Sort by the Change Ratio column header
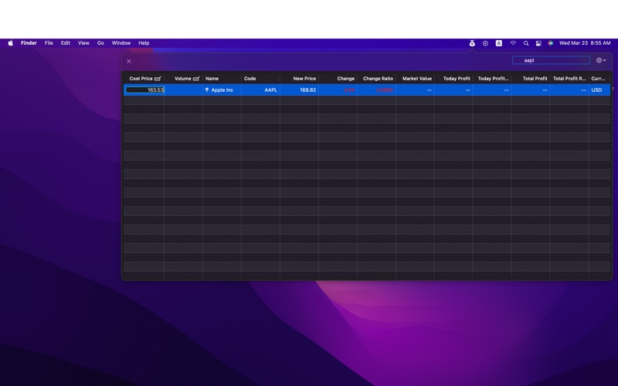 click(x=378, y=79)
